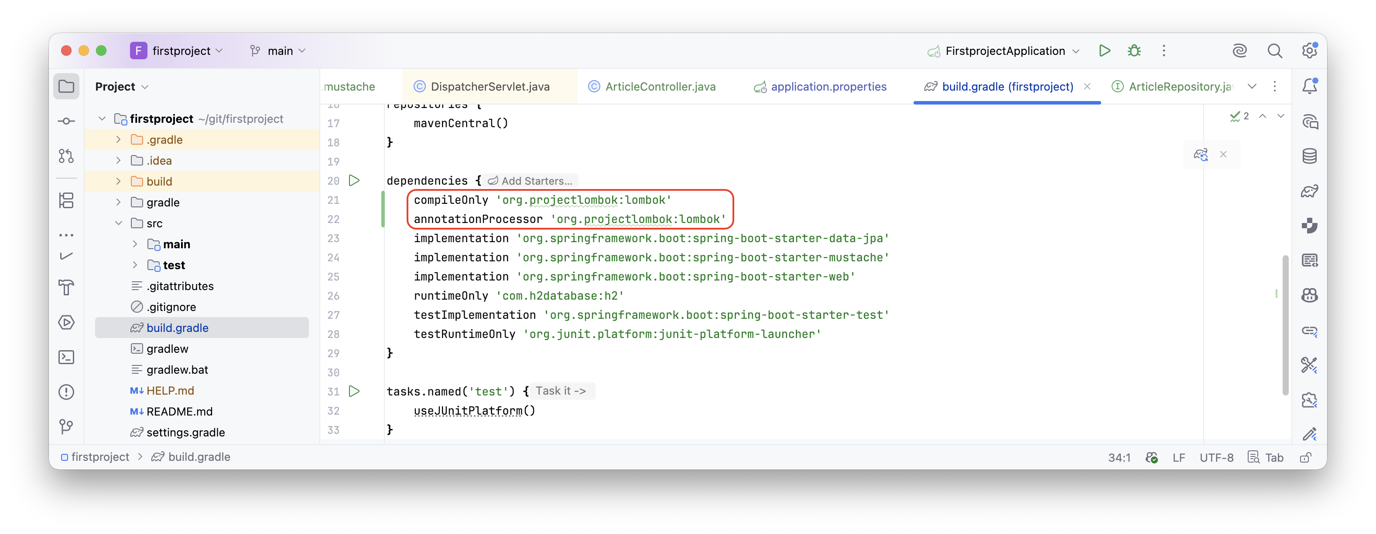Change LF line separator in status bar
Screen dimensions: 1376x534
1178,457
